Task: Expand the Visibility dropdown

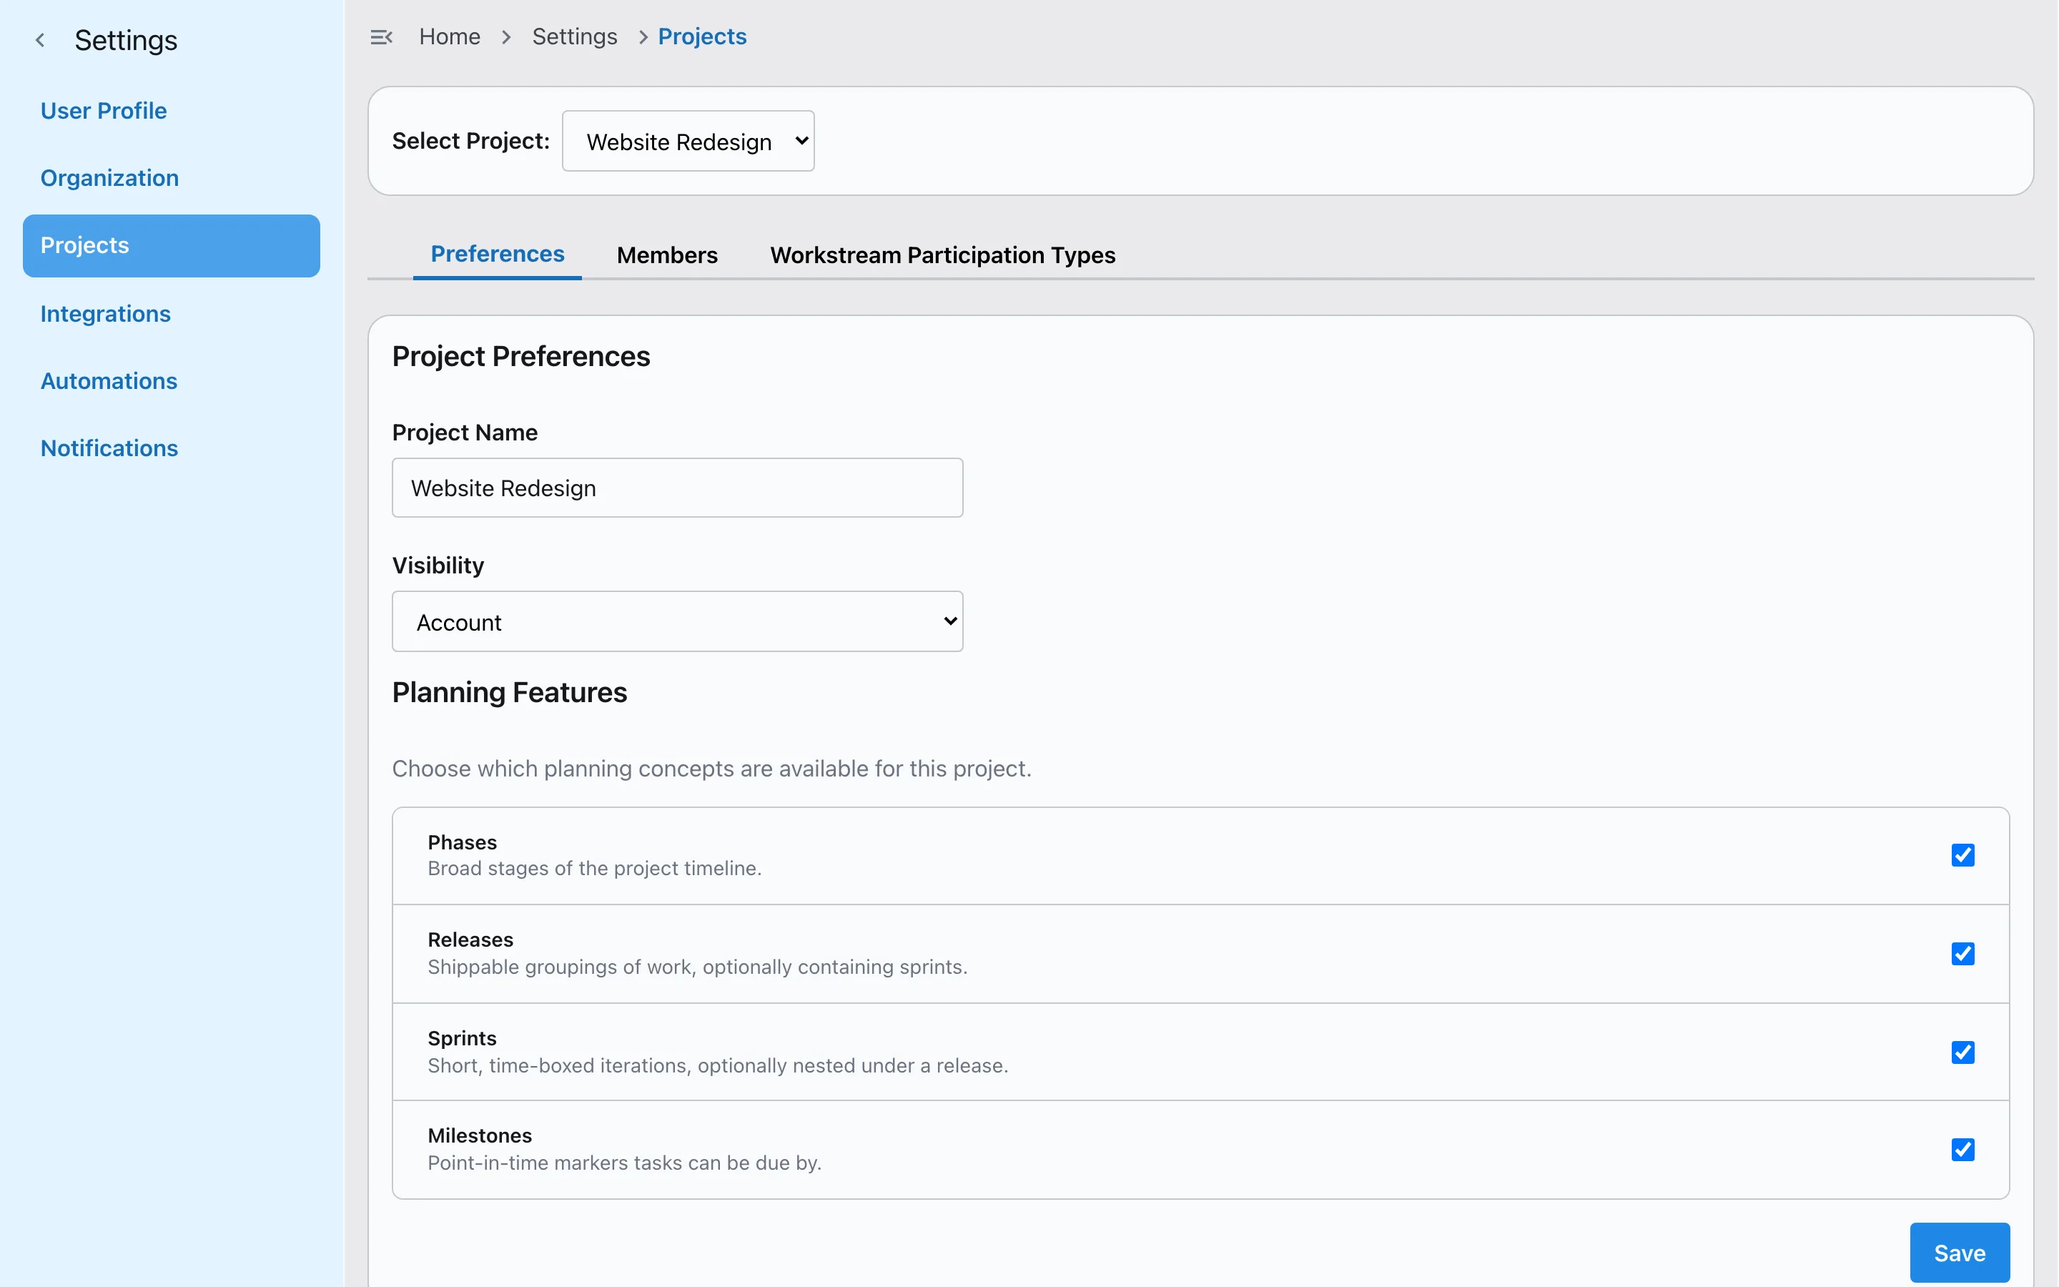Action: (x=677, y=621)
